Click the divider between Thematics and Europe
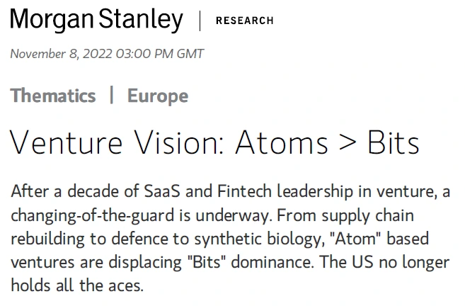 (x=112, y=95)
